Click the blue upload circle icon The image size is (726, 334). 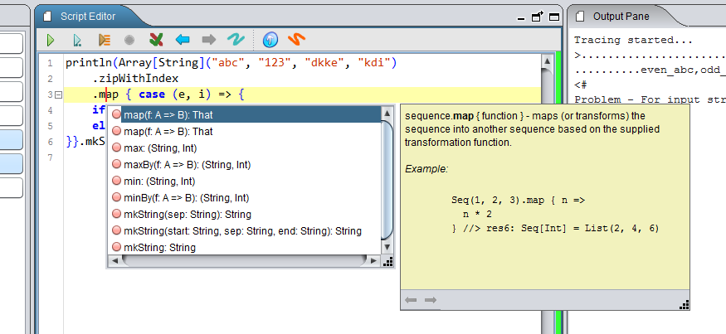(x=270, y=40)
